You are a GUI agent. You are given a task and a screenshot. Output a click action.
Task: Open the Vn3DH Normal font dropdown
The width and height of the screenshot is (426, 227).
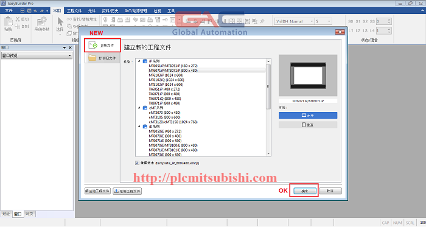click(x=312, y=21)
